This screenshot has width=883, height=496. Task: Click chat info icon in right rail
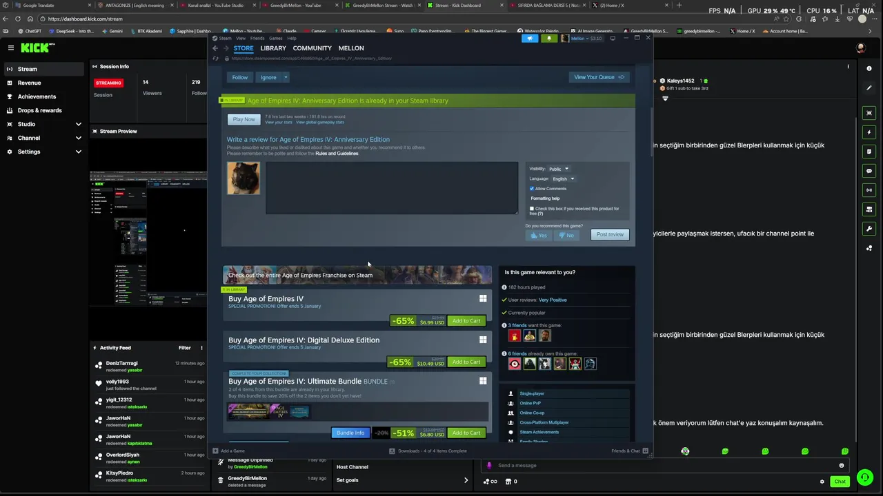click(x=869, y=69)
